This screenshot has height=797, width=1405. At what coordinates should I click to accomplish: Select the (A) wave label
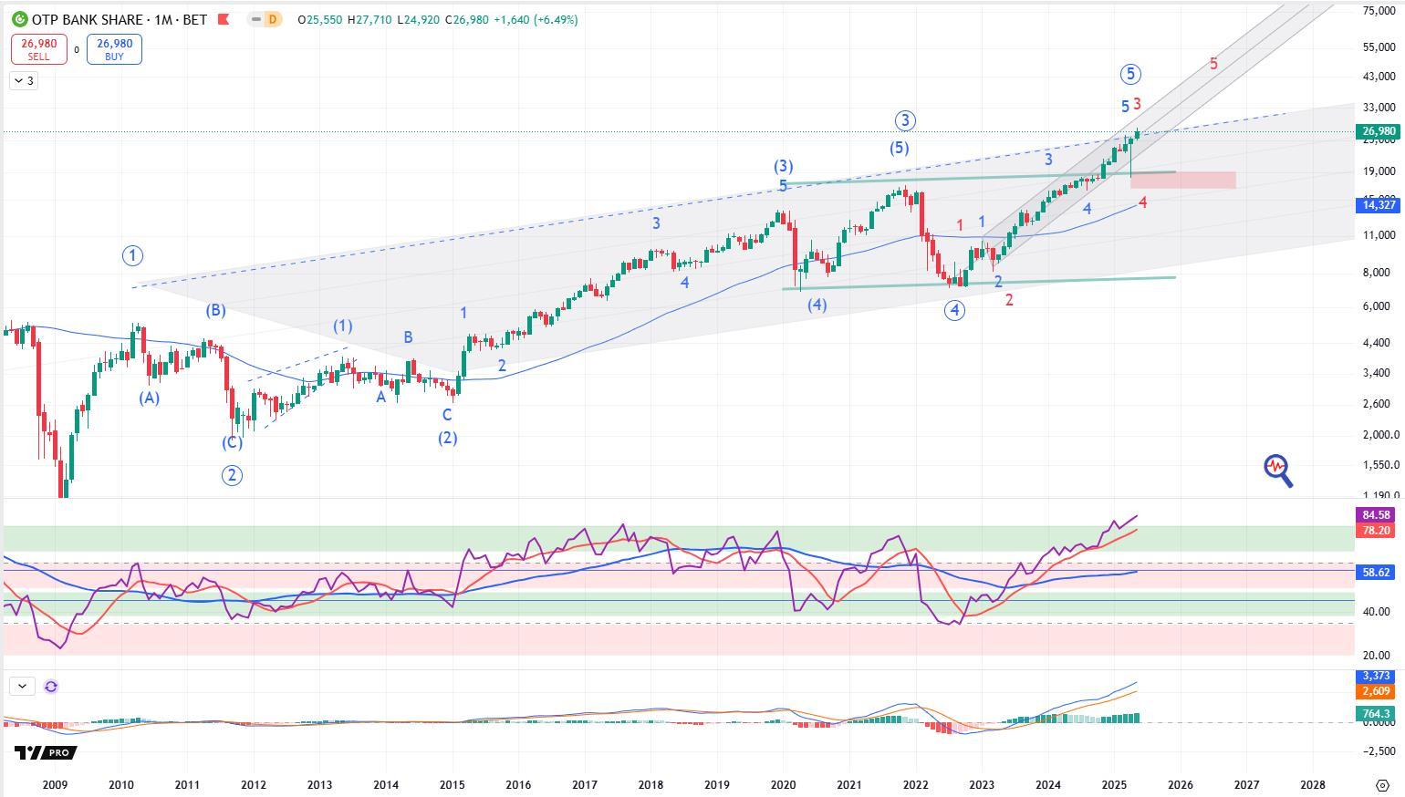coord(150,398)
